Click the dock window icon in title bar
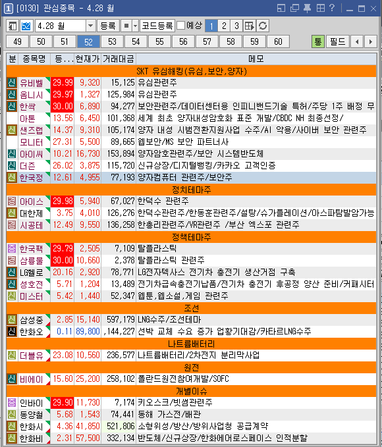This screenshot has height=447, width=382. (281, 8)
